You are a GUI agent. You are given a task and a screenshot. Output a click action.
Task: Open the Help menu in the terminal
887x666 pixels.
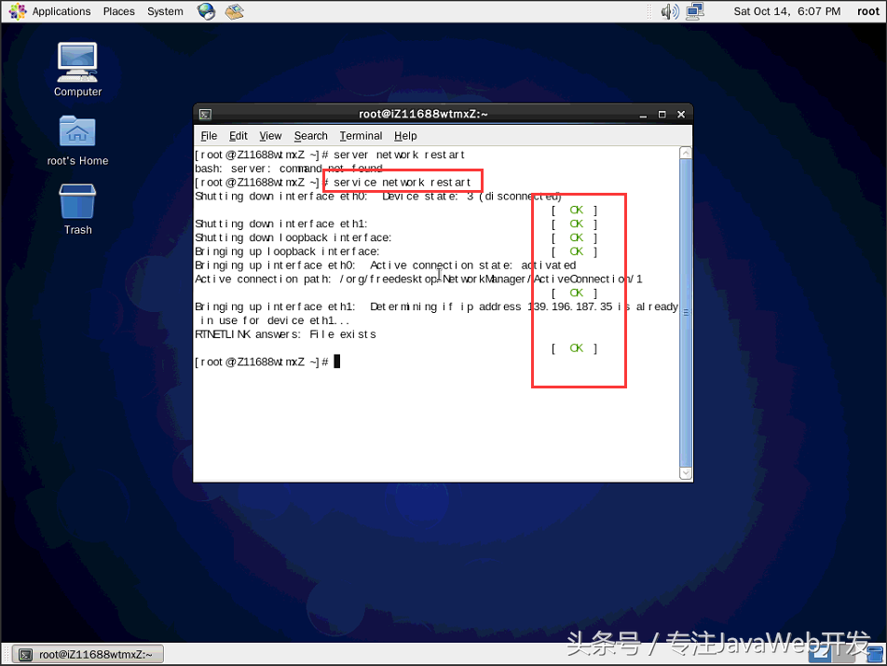pos(405,135)
